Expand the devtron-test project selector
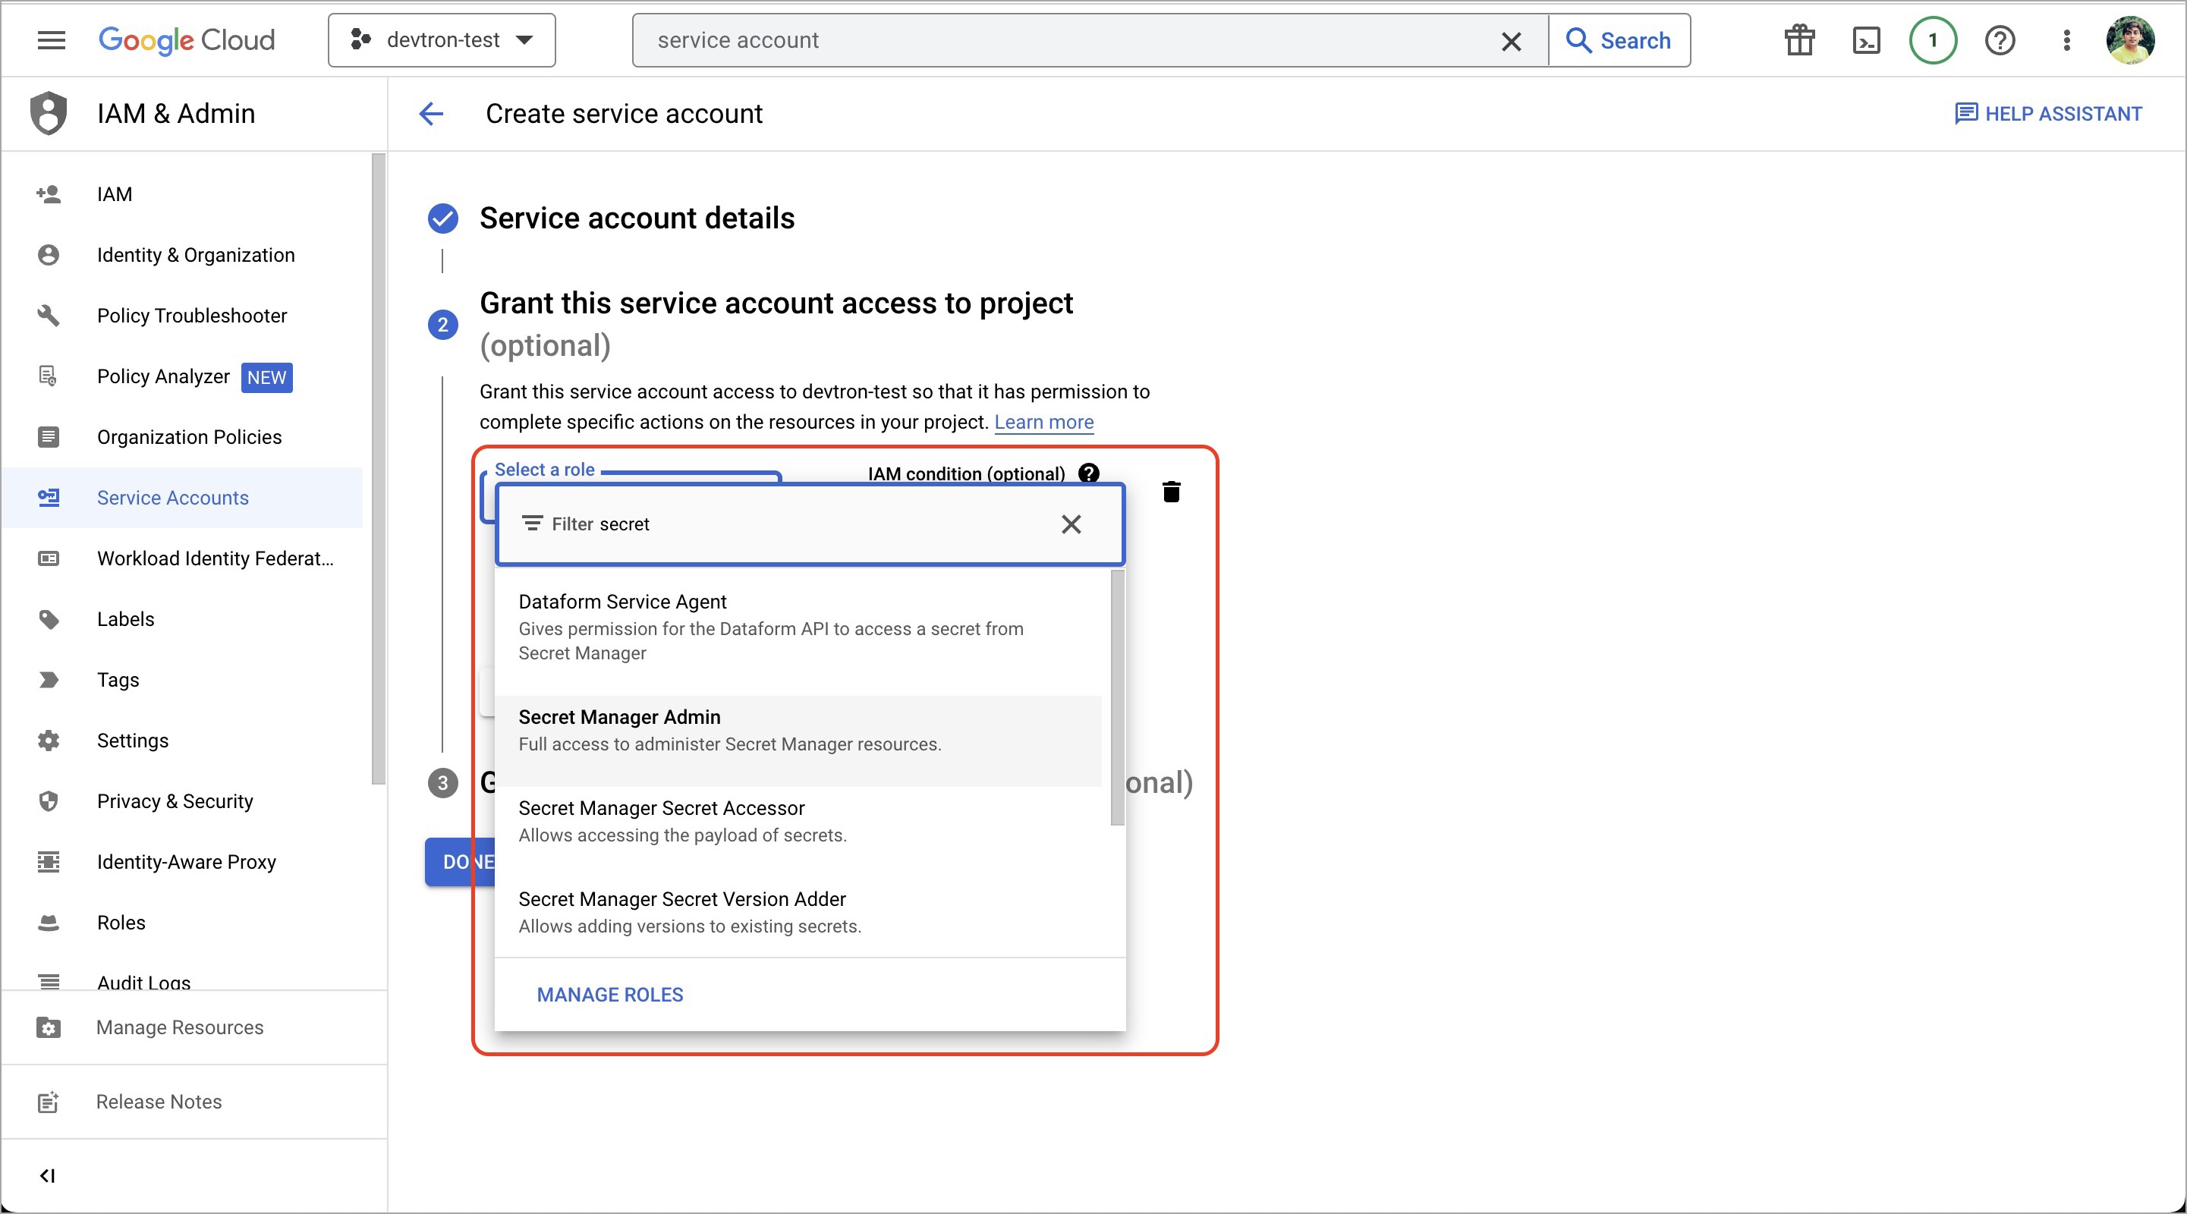Viewport: 2187px width, 1214px height. pos(442,40)
